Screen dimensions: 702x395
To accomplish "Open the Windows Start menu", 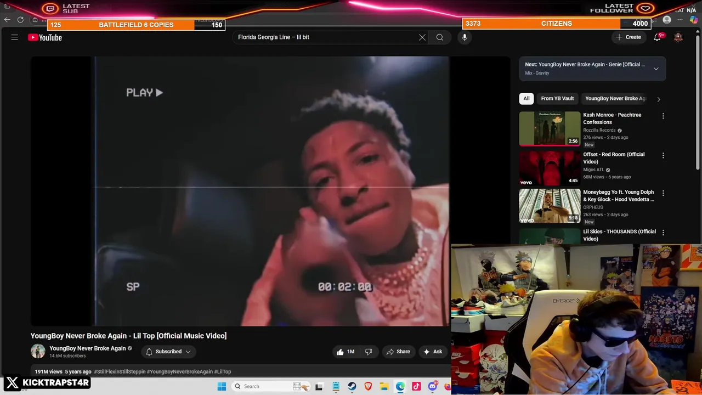I will (x=222, y=386).
